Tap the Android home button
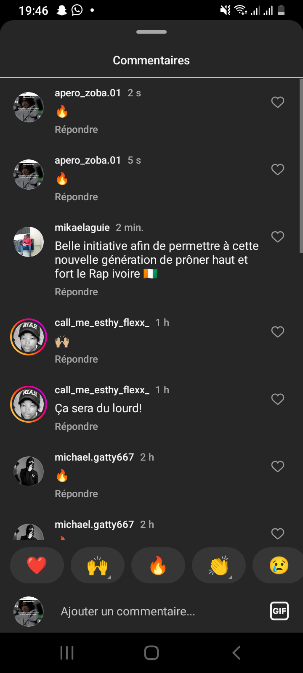The height and width of the screenshot is (673, 303). click(151, 653)
